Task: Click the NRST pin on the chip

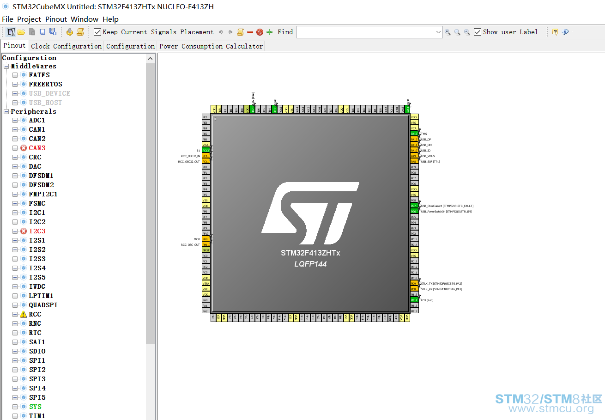Action: click(x=206, y=250)
